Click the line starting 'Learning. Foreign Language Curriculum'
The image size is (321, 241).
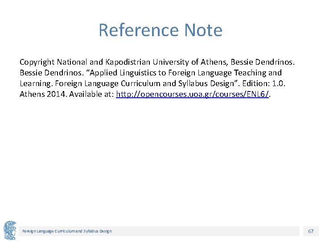[x=152, y=83]
